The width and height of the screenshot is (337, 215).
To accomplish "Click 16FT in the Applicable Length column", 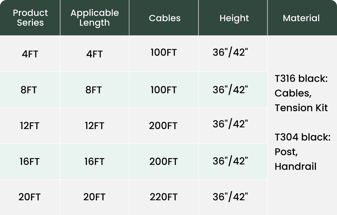I will 94,162.
